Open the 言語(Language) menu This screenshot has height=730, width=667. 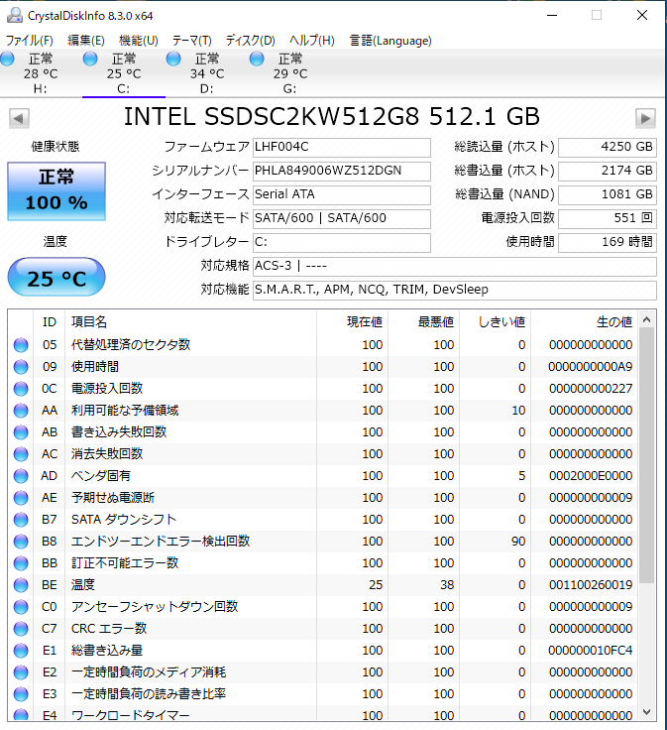[x=390, y=41]
